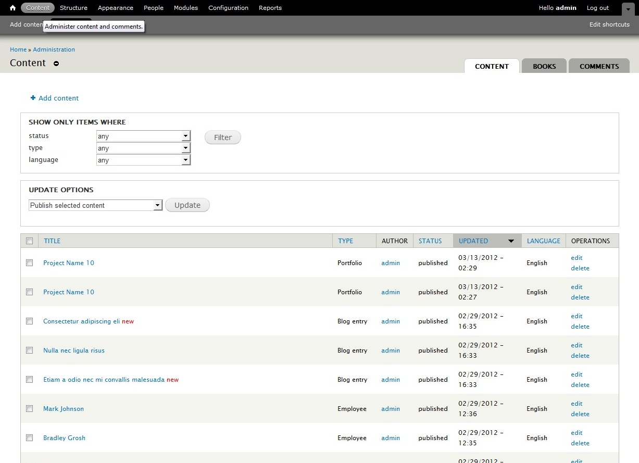This screenshot has height=463, width=639.
Task: Switch to the Comments tab
Action: [x=599, y=66]
